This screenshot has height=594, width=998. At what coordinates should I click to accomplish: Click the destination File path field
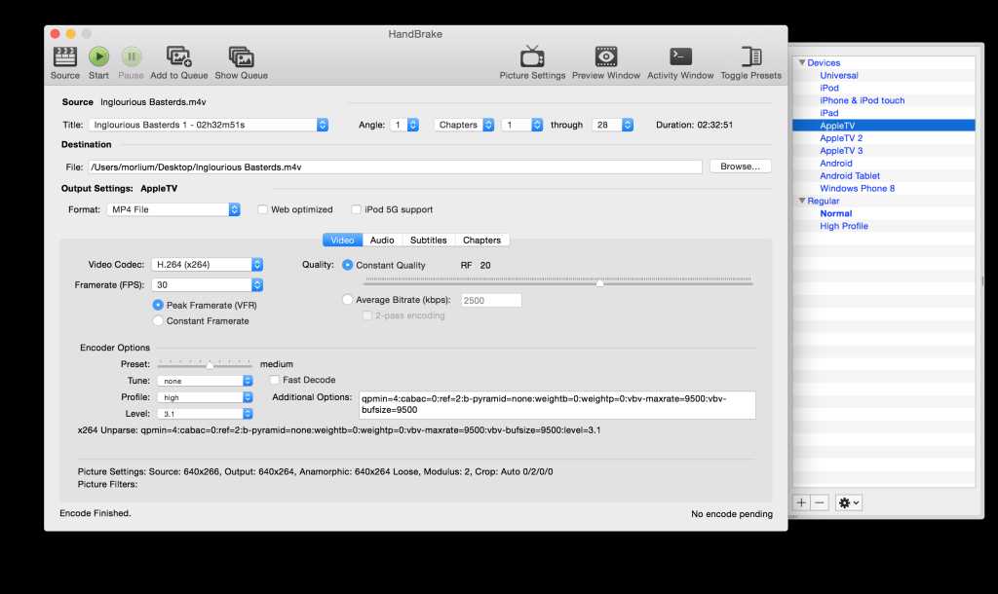[395, 167]
